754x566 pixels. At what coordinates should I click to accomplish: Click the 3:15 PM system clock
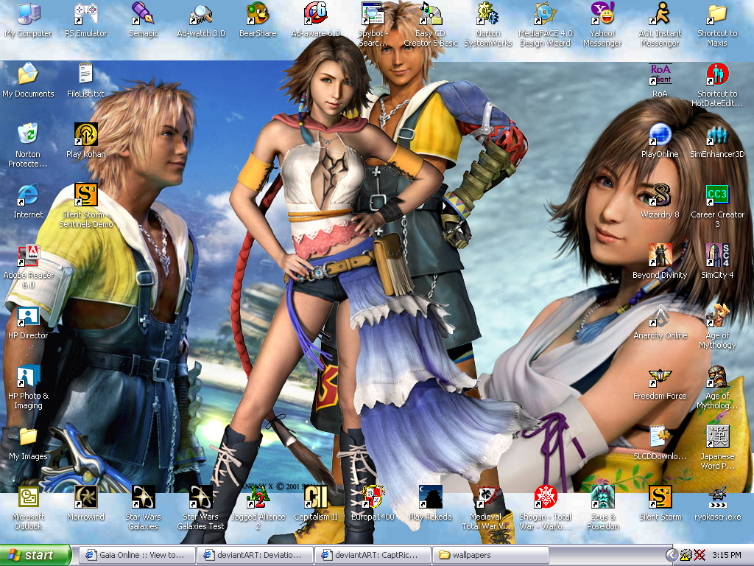tap(727, 555)
